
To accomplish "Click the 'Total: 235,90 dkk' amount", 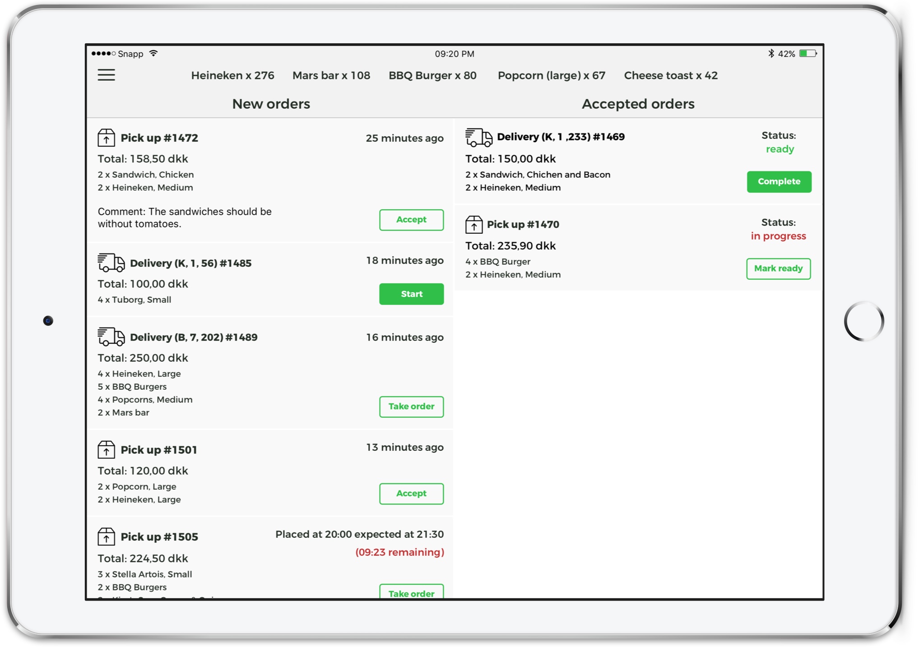I will pyautogui.click(x=511, y=246).
